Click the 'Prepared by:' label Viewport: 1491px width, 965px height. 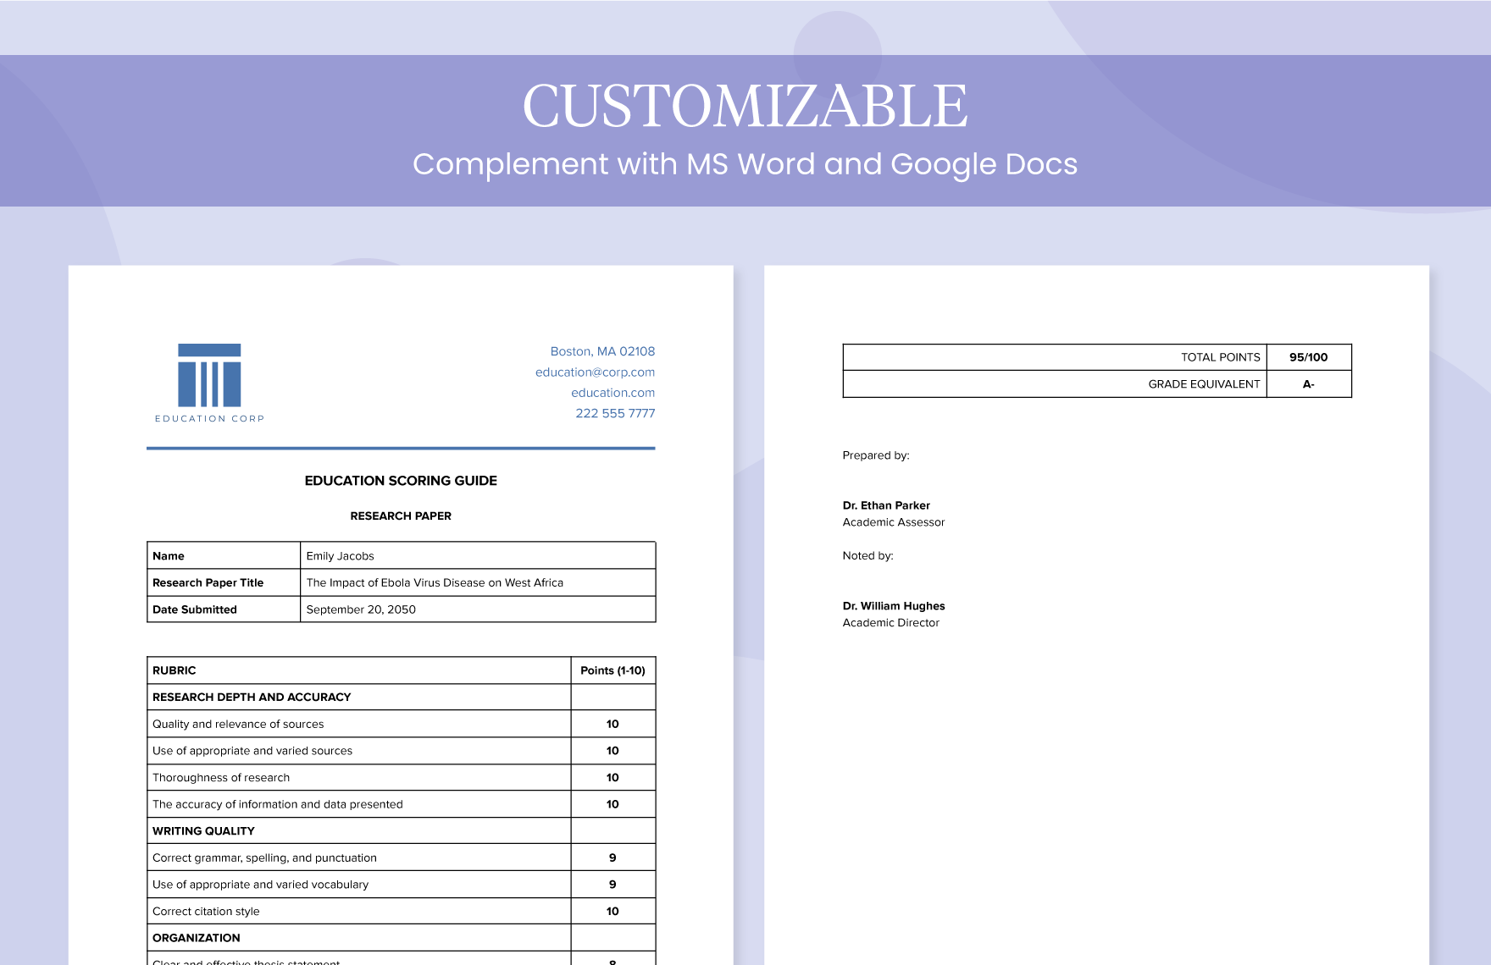pyautogui.click(x=876, y=455)
